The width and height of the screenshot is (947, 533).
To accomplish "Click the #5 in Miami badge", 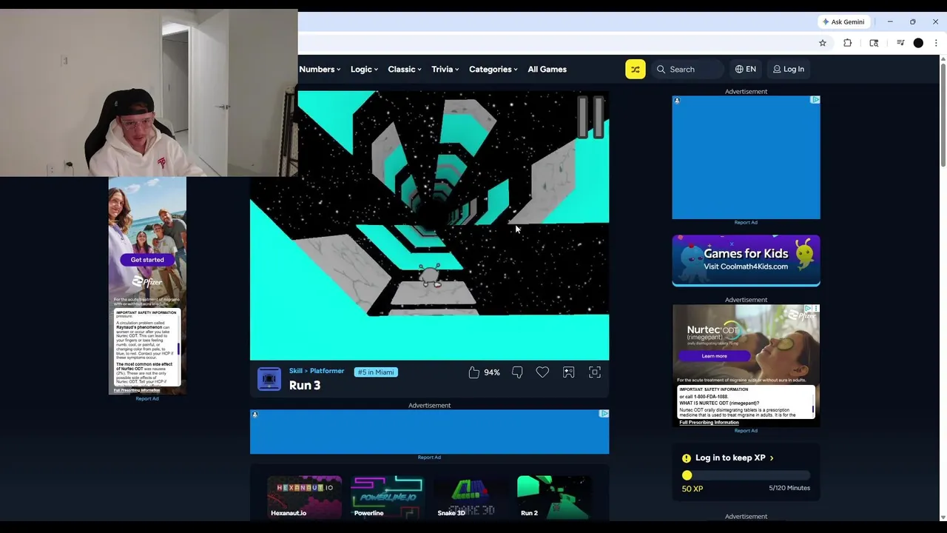I will (x=376, y=372).
